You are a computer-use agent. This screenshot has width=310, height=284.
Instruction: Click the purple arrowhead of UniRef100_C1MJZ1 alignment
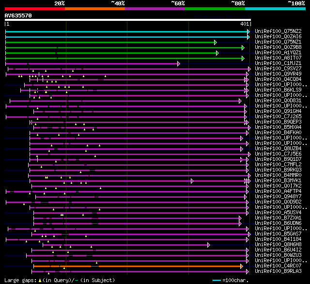(x=179, y=63)
